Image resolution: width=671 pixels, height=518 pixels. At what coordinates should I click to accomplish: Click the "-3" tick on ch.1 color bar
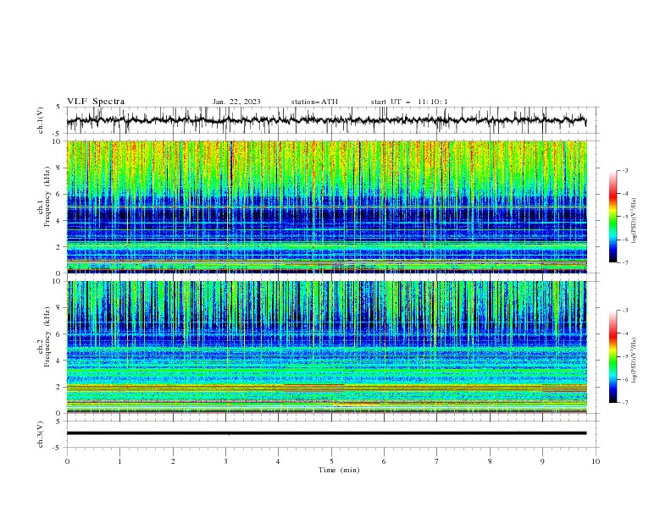(625, 170)
